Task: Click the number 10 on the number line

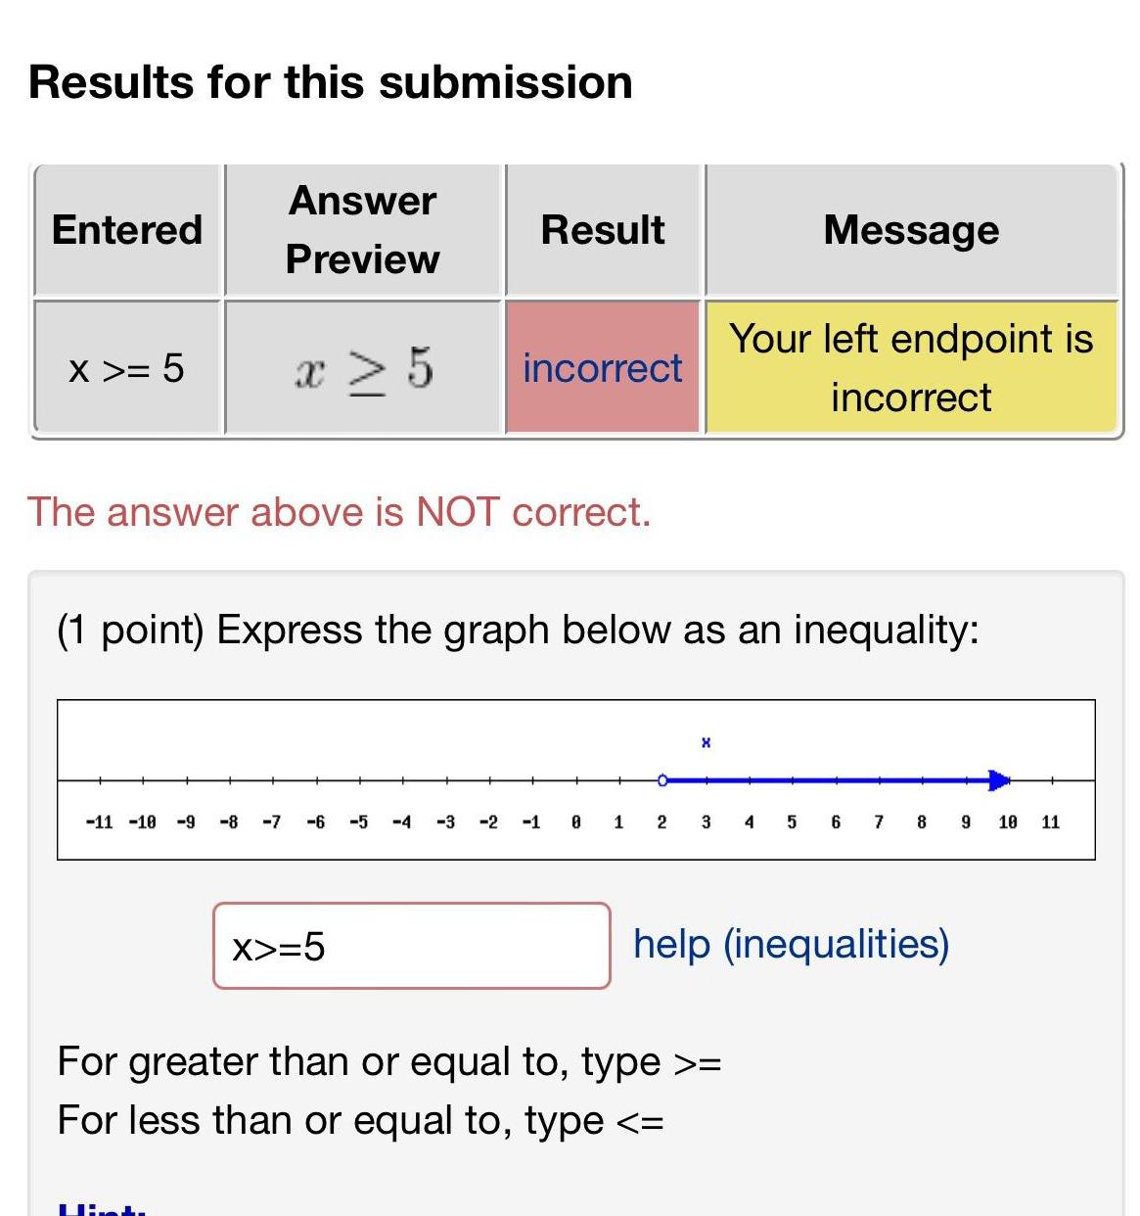Action: tap(1008, 821)
